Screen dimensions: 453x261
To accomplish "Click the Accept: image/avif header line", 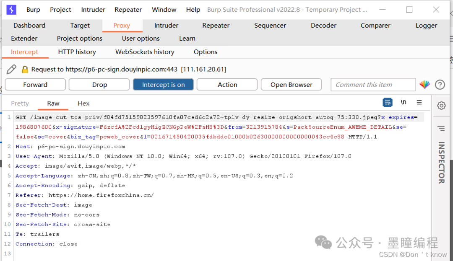I will pyautogui.click(x=75, y=166).
